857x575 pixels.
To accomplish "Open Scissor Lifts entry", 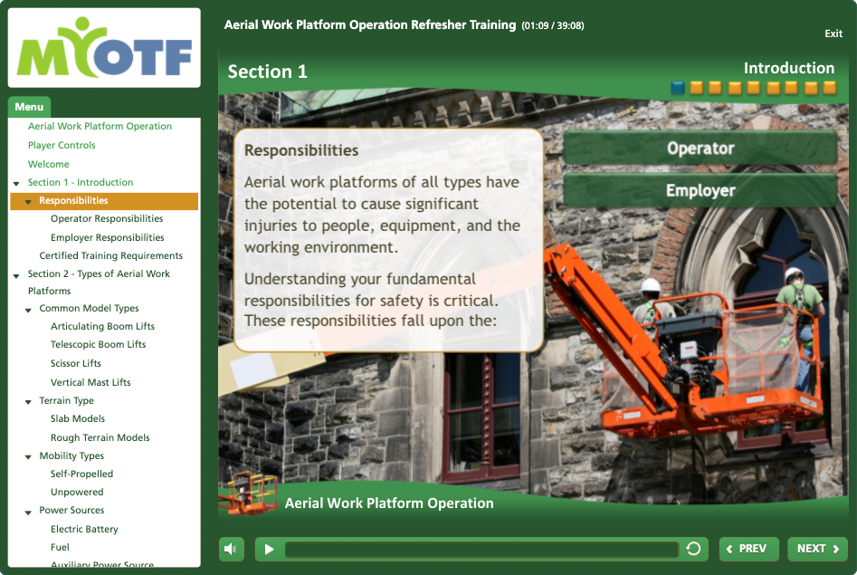I will tap(75, 363).
